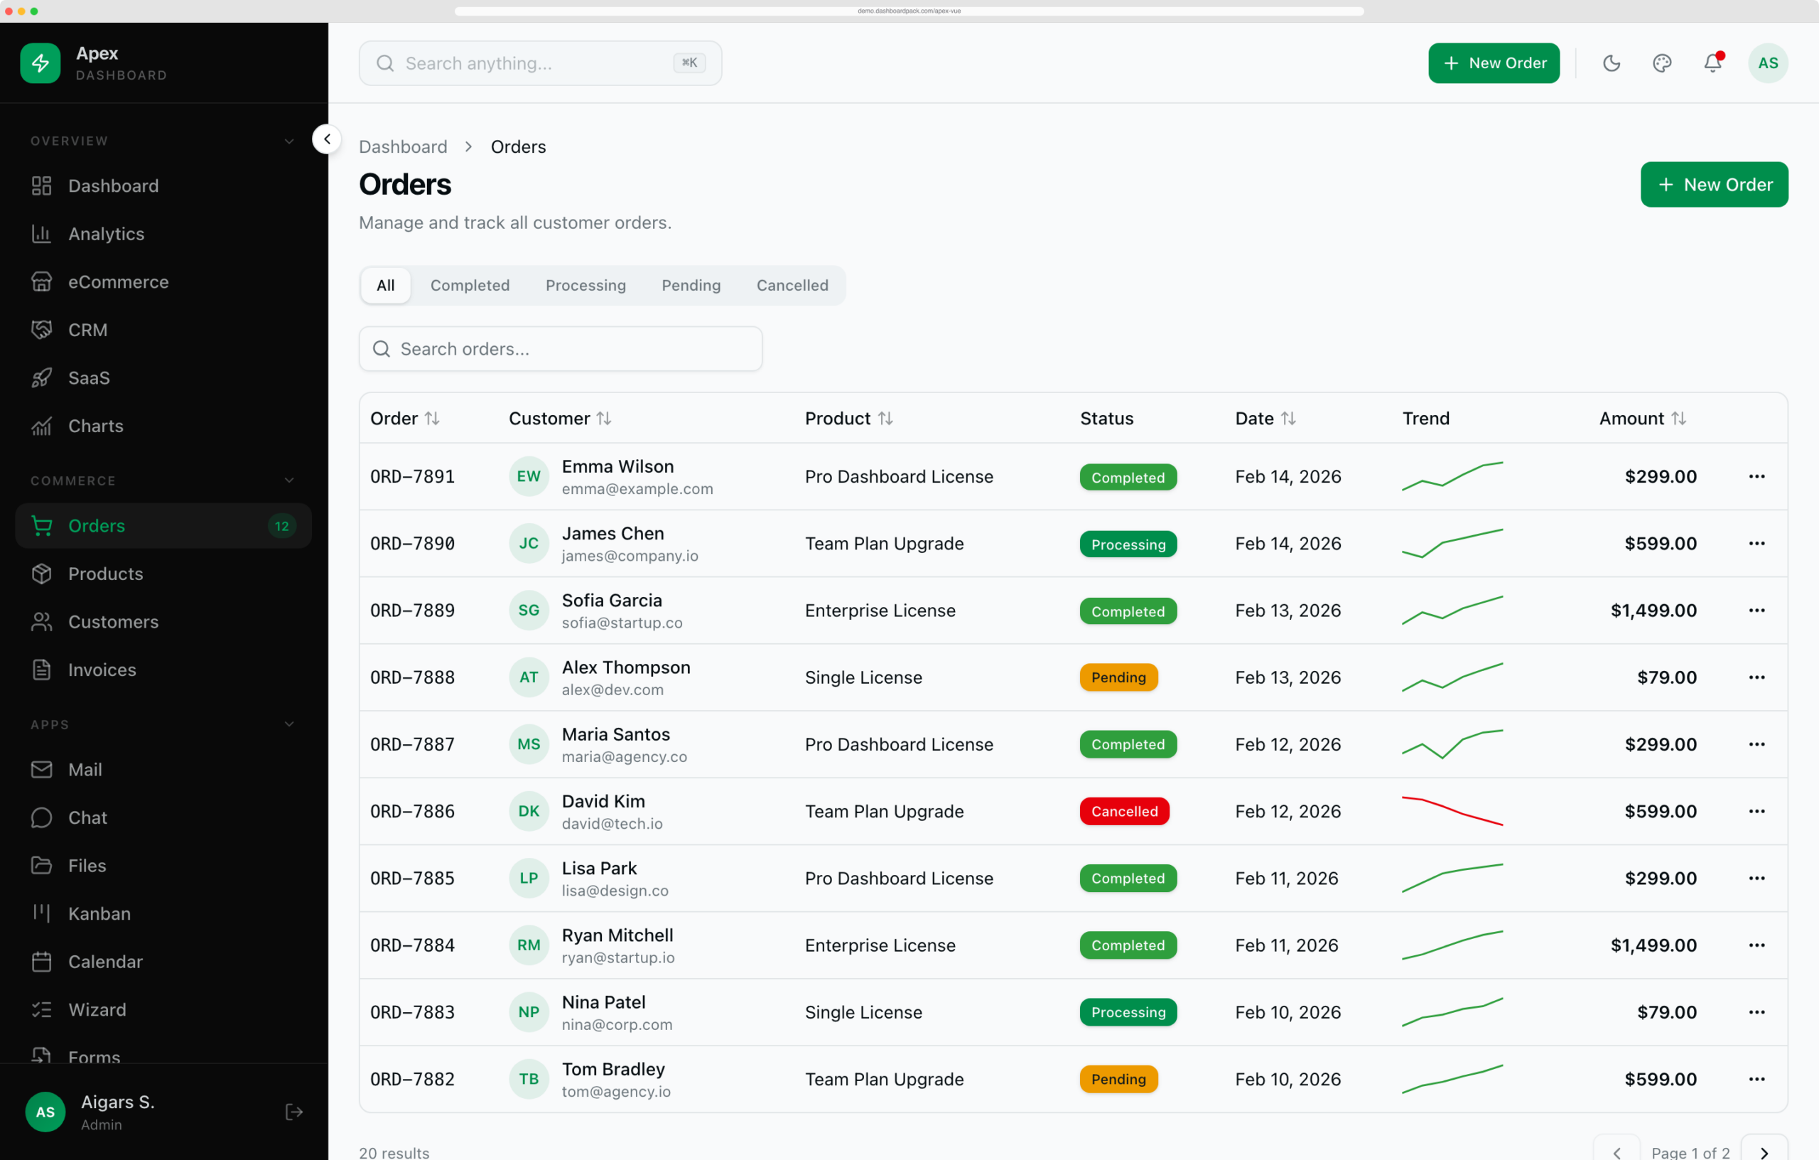Click the email james@company.io
1819x1160 pixels.
click(630, 555)
